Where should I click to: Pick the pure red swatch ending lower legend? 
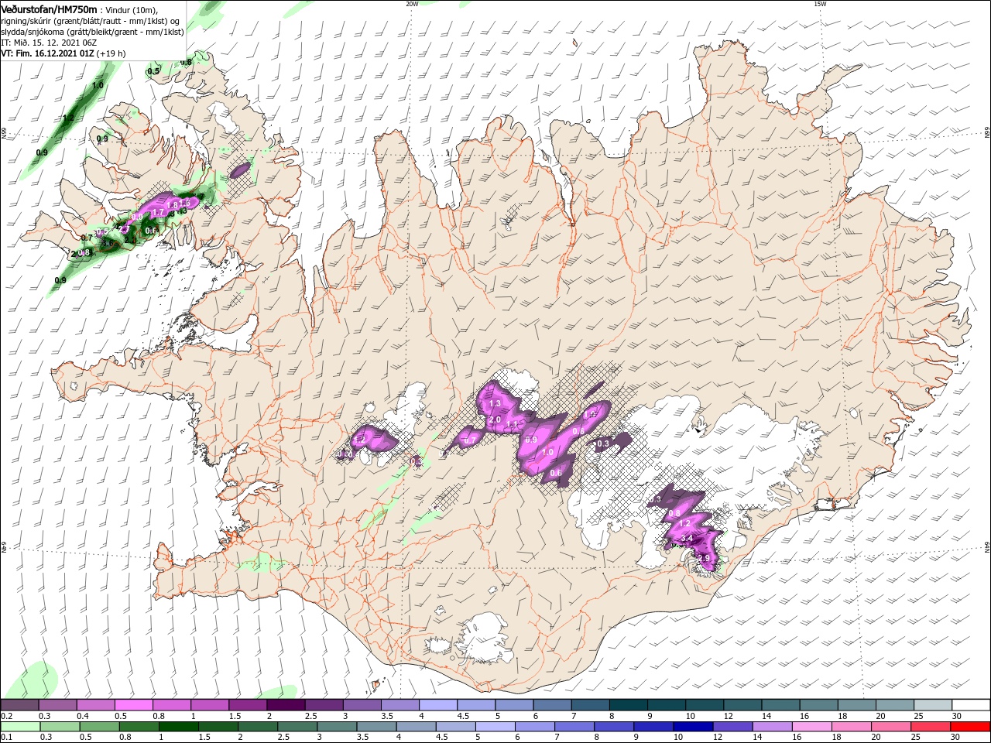coord(970,727)
